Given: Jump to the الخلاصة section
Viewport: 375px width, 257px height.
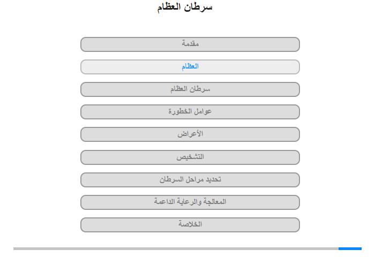Looking at the screenshot, I should click(x=190, y=225).
